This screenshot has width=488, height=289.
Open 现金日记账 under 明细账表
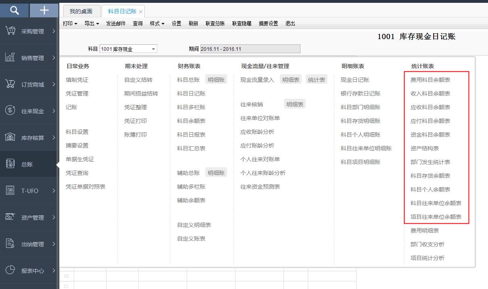355,79
